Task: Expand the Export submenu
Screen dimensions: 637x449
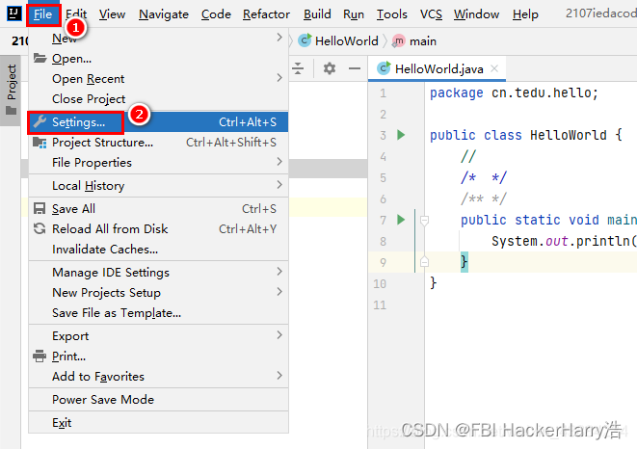Action: point(279,334)
